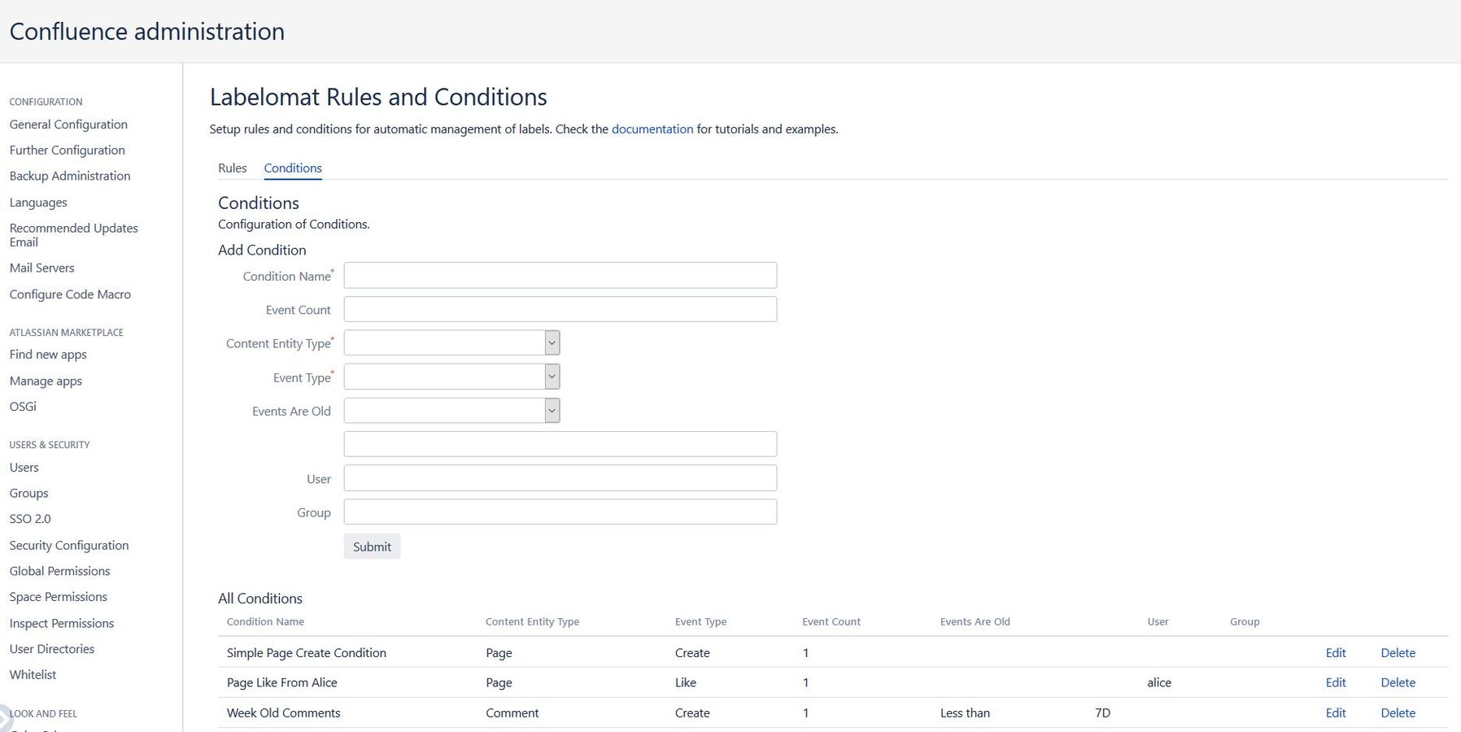Click the 'Events Are Old' column header
The height and width of the screenshot is (732, 1461).
pyautogui.click(x=975, y=621)
